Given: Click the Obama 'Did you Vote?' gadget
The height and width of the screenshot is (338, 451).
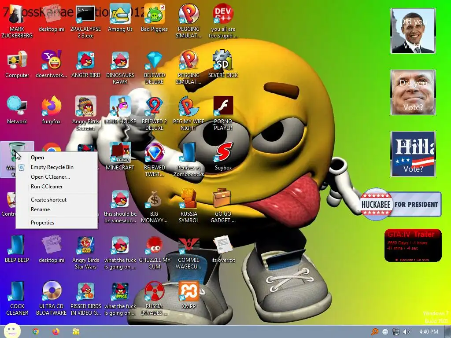Looking at the screenshot, I should (x=413, y=31).
